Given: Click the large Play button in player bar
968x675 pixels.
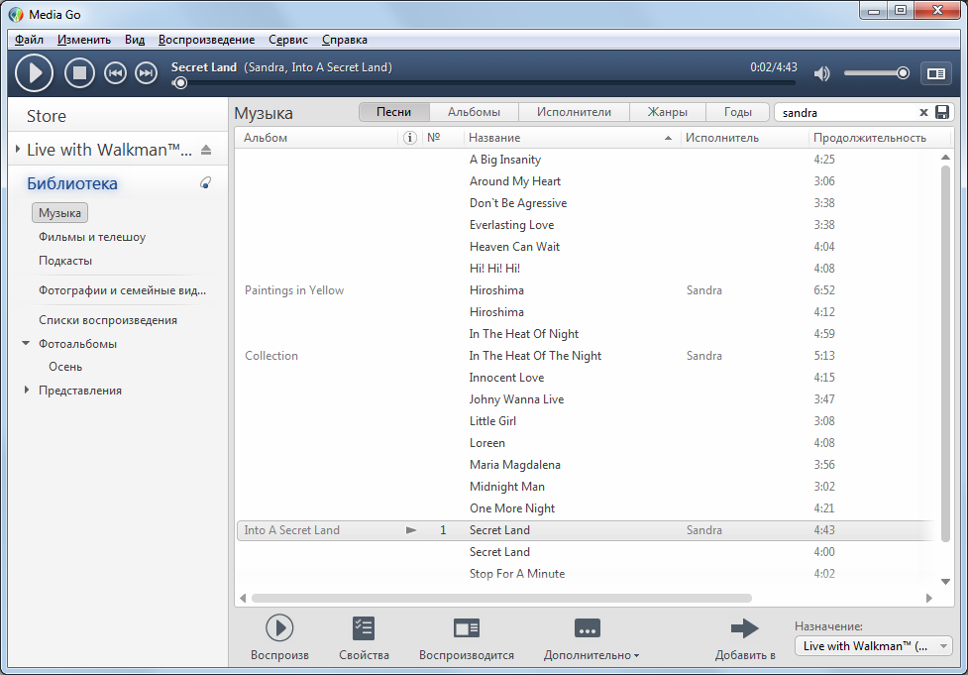Looking at the screenshot, I should point(34,73).
